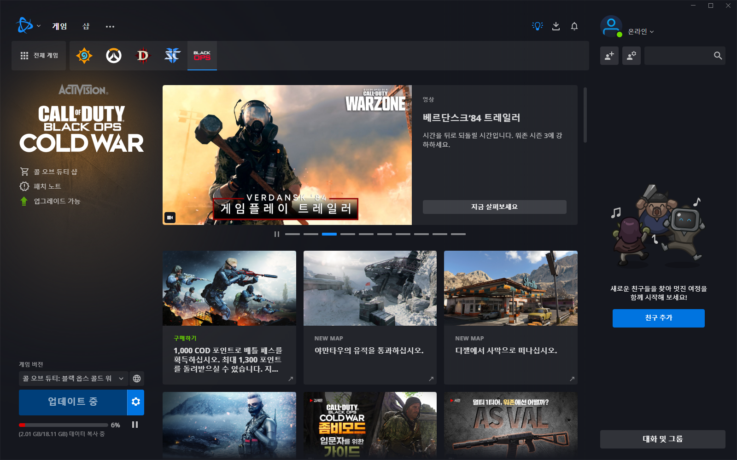Viewport: 737px width, 460px height.
Task: Open the zombie mode guide card
Action: pyautogui.click(x=370, y=425)
